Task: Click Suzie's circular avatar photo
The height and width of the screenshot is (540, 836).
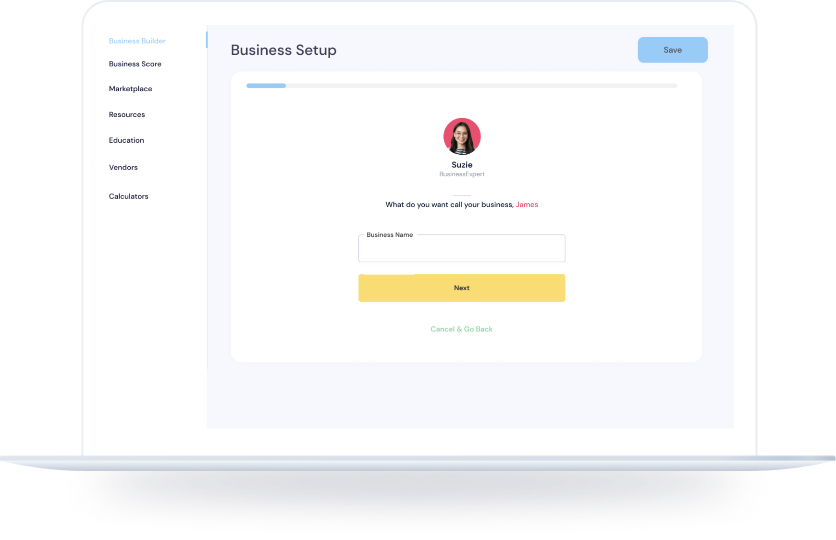Action: point(462,136)
